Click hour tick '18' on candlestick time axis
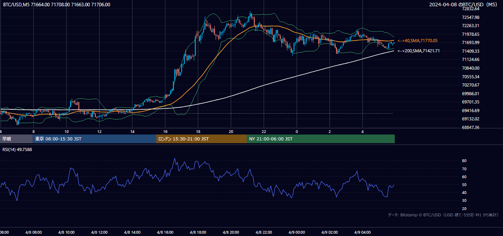 pos(198,131)
